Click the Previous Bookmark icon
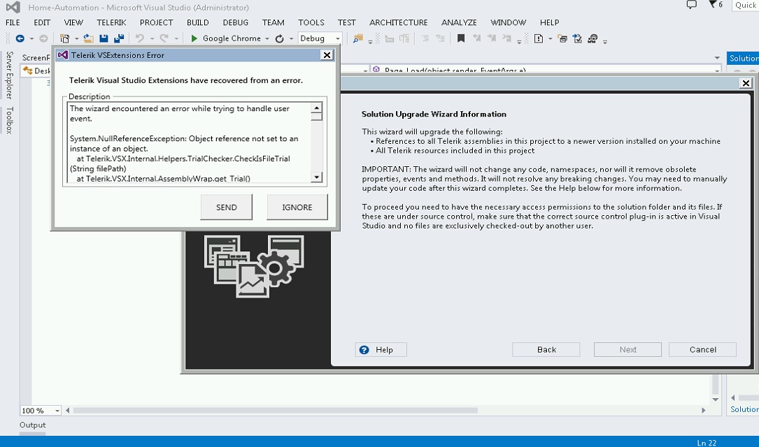 477,38
